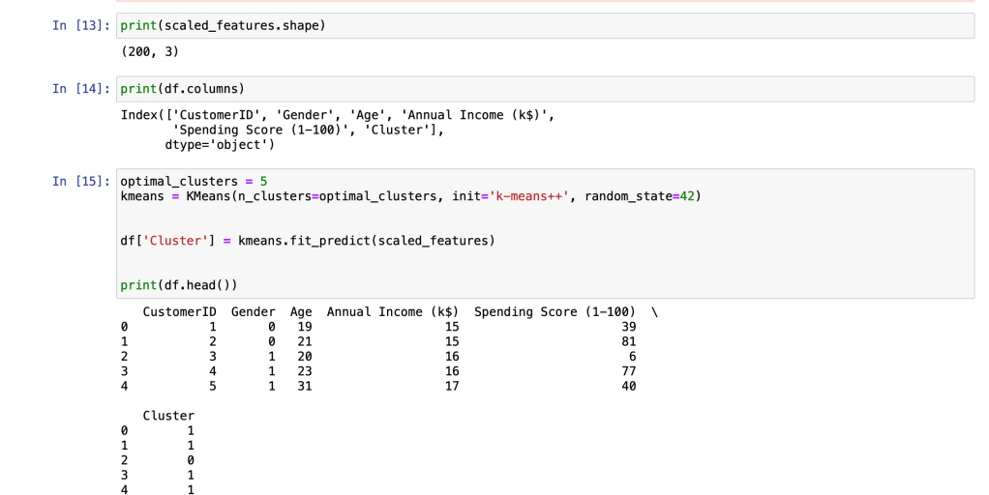Place cursor in kmeans.fit_predict(scaled_features) call
The width and height of the screenshot is (989, 495).
(x=366, y=240)
